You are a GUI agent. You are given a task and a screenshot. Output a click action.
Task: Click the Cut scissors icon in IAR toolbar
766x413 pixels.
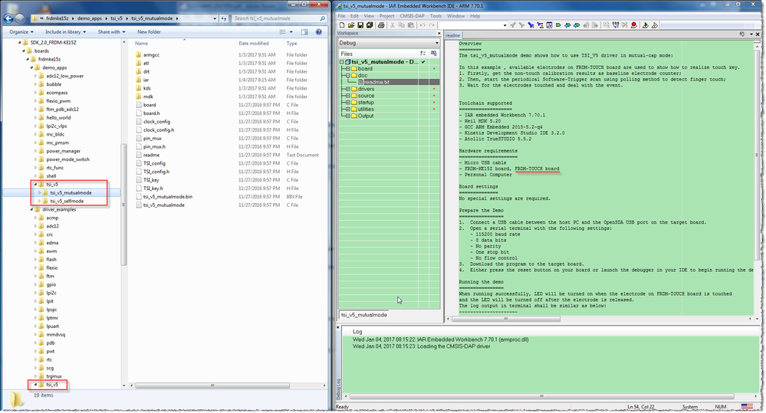393,25
